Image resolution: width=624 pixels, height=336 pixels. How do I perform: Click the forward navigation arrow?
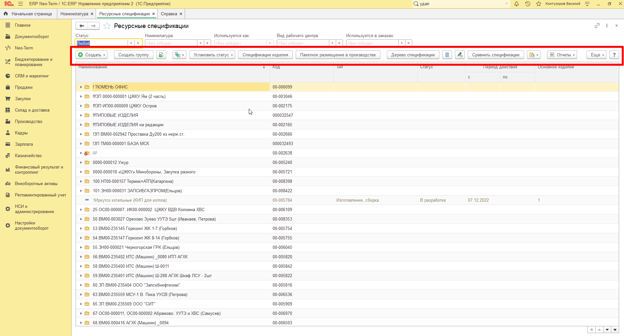coord(93,26)
